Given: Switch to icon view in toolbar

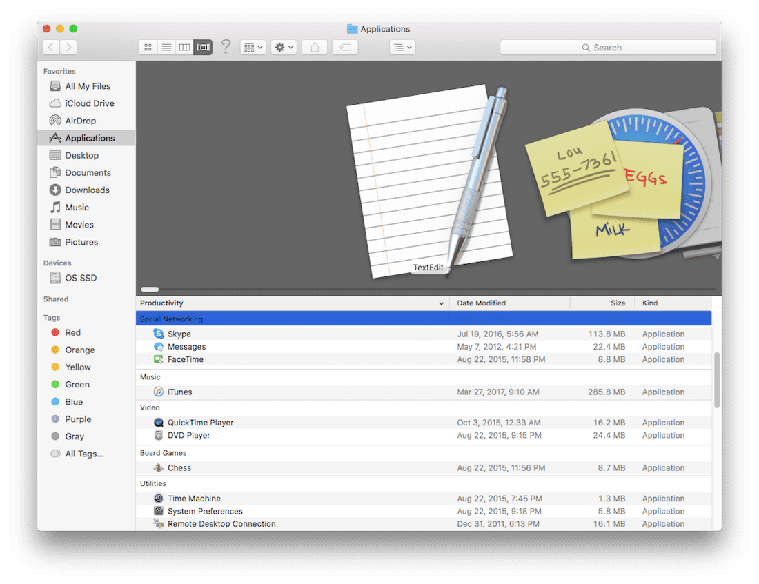Looking at the screenshot, I should click(x=148, y=48).
